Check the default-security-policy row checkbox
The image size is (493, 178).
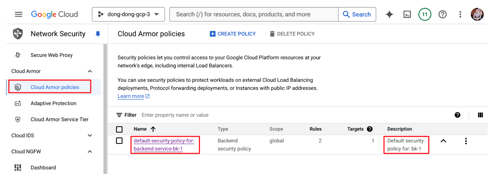tap(119, 141)
